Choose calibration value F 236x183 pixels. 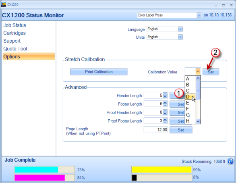click(190, 109)
